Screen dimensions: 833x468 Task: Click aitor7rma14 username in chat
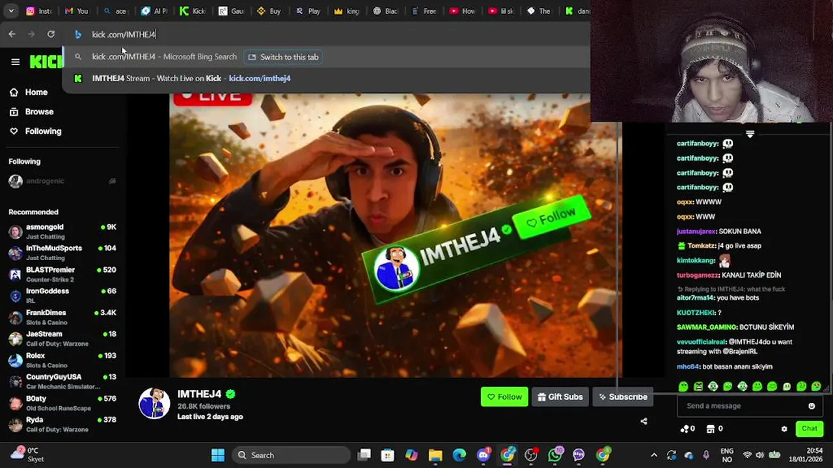[x=696, y=298]
